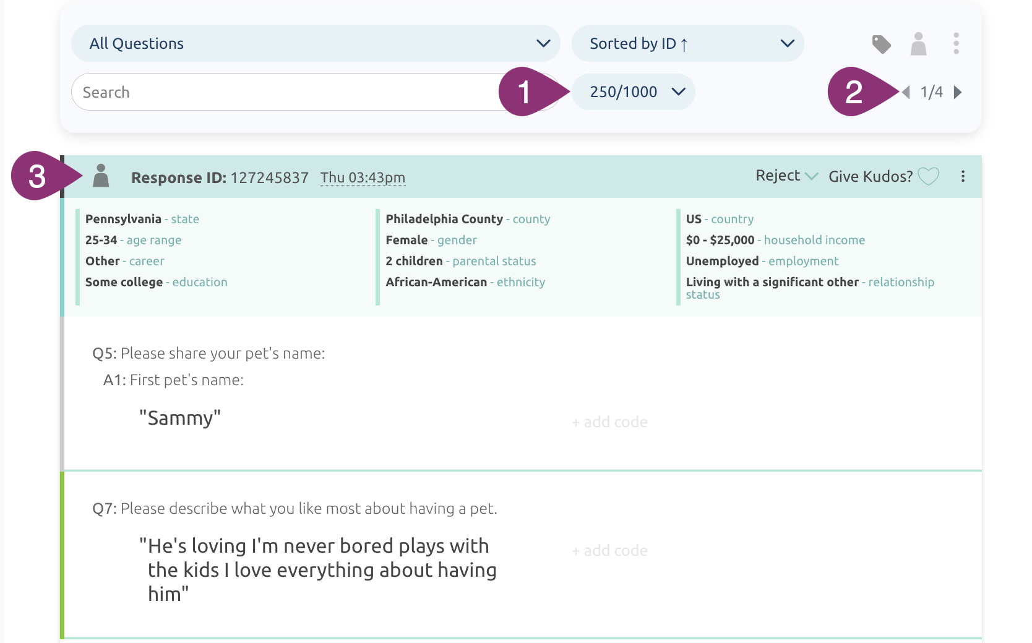Open the All Questions dropdown

click(316, 43)
